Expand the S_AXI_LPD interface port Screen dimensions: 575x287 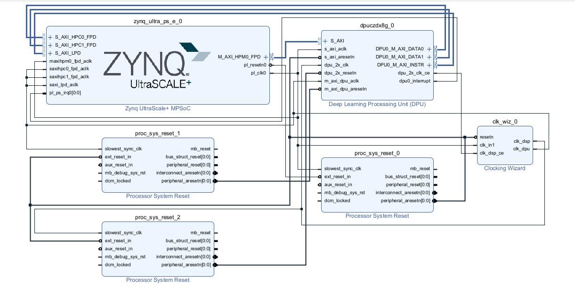[51, 53]
